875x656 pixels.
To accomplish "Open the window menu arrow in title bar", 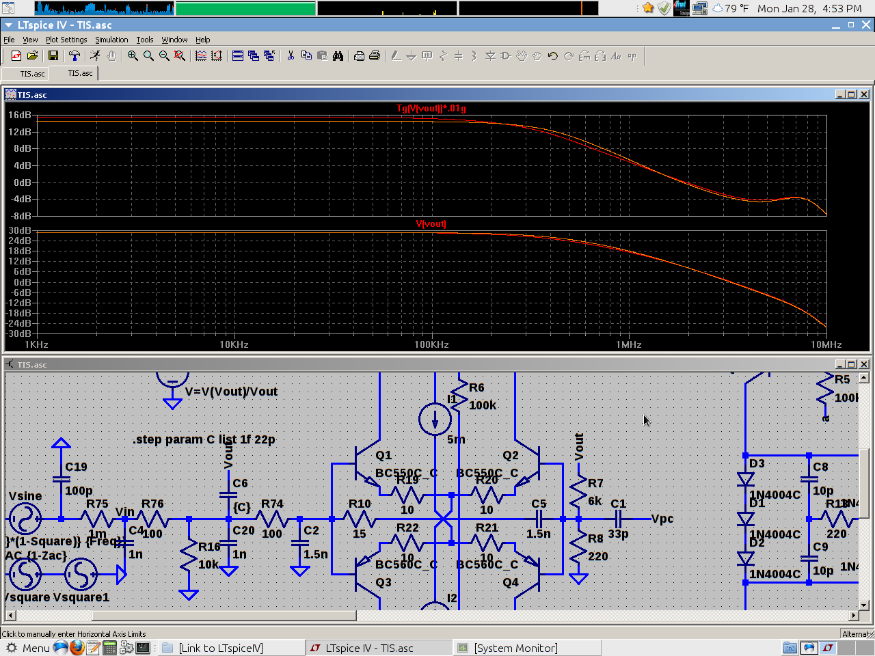I will click(x=8, y=25).
